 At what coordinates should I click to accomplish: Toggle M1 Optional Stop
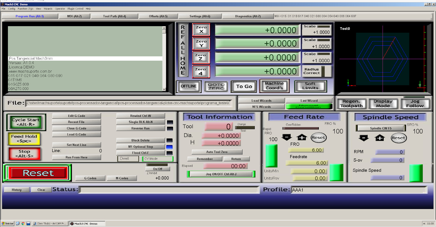coord(140,147)
